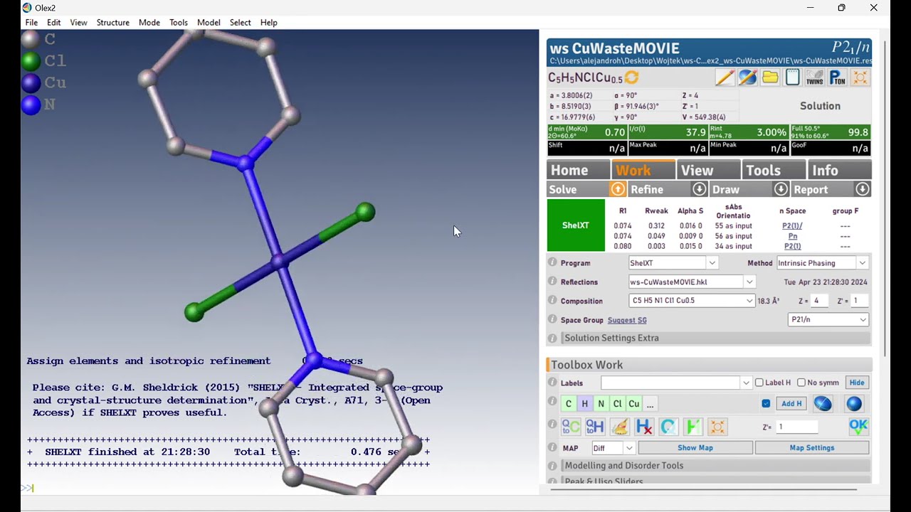
Task: Enable the Label H checkbox
Action: [759, 383]
